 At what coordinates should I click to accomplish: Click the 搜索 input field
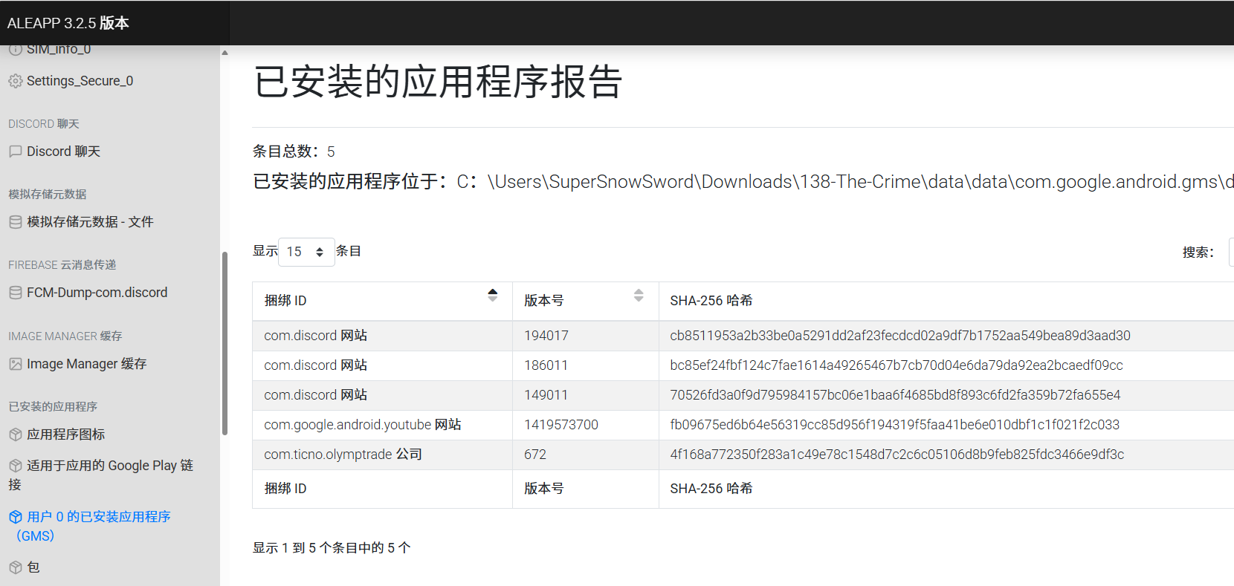1231,252
